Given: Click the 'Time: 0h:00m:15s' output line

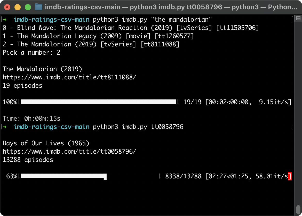Looking at the screenshot, I should 31,119.
